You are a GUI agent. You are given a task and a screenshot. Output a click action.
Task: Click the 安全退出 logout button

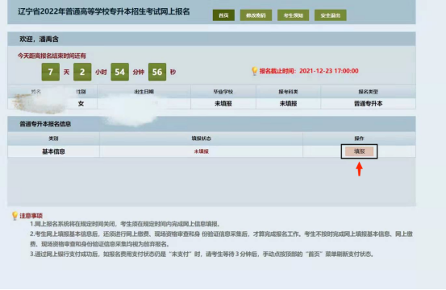[331, 15]
